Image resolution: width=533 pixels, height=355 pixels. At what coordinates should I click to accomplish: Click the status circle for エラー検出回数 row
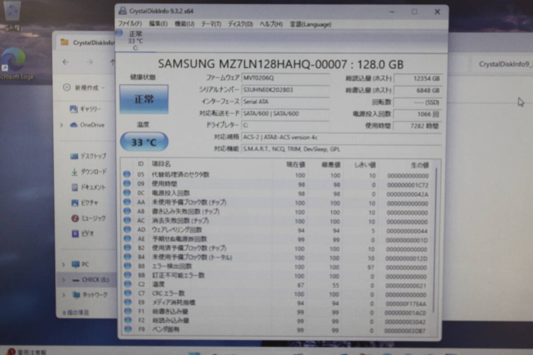127,266
